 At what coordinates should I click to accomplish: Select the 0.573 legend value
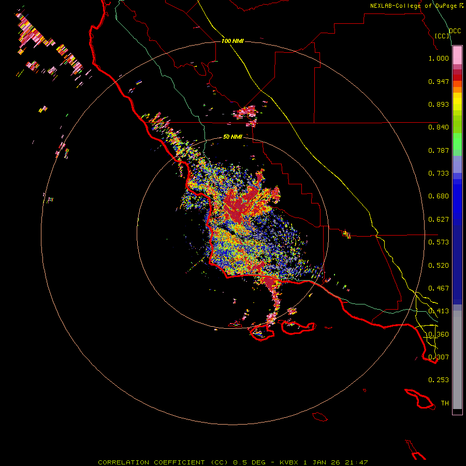pos(439,242)
